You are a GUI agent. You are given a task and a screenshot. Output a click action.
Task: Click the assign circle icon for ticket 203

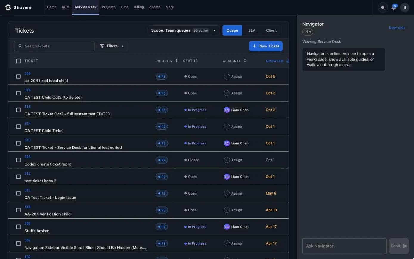coord(227,160)
